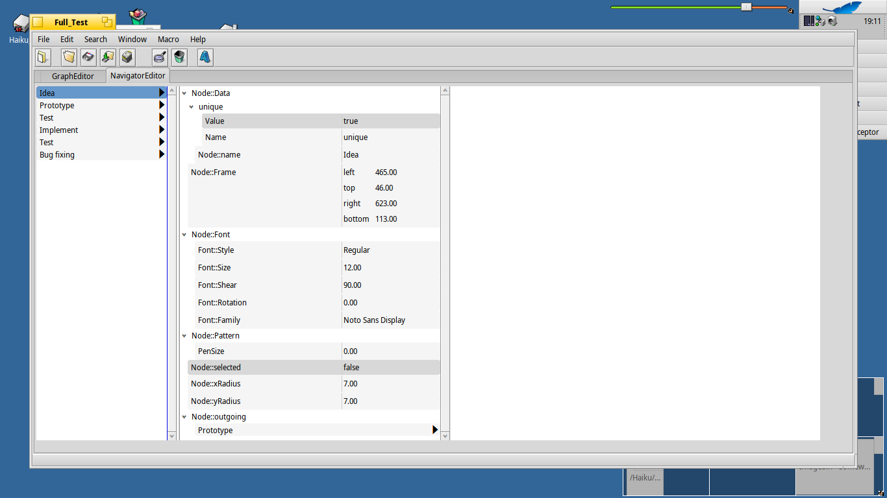This screenshot has width=887, height=498.
Task: Click the Save floppy disk toolbar icon
Action: (88, 57)
